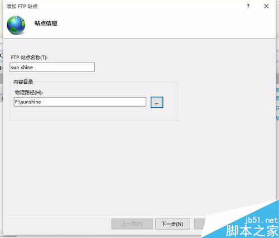Click the physical path field containing F:\sunshine
Image resolution: width=279 pixels, height=238 pixels.
(80, 102)
